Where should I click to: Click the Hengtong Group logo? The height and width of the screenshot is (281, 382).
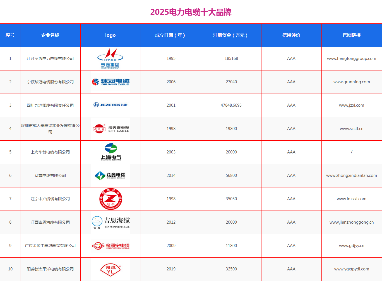110,58
